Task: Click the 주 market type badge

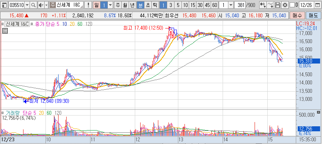Action: (53, 5)
